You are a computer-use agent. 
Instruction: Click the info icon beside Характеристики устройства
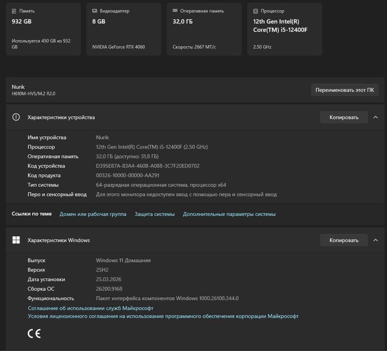16,117
